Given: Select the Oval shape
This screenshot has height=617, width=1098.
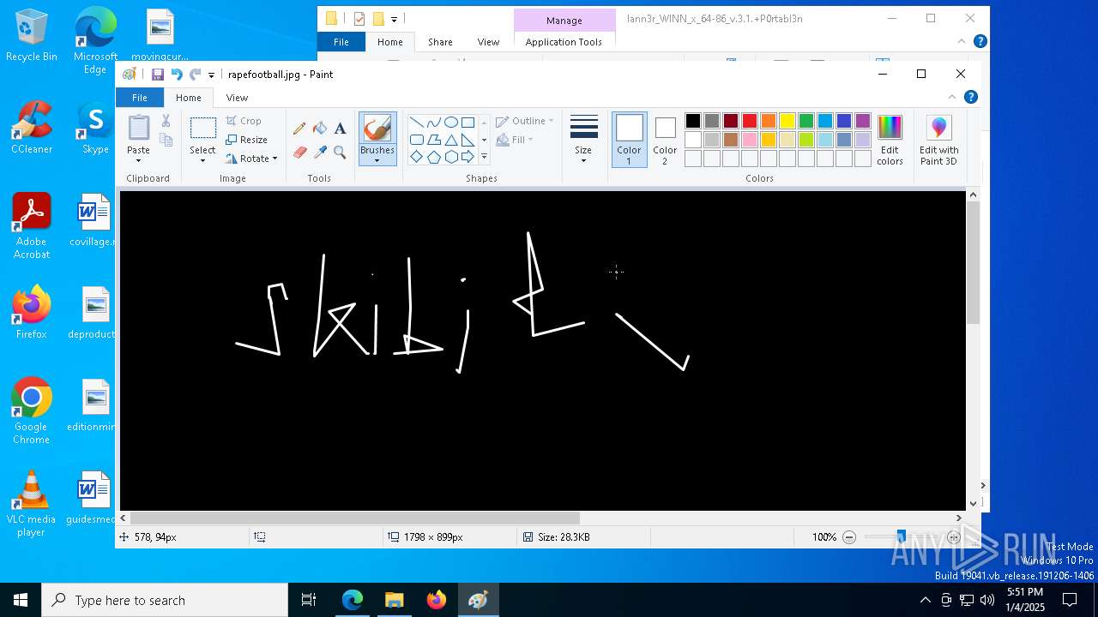Looking at the screenshot, I should click(x=451, y=123).
